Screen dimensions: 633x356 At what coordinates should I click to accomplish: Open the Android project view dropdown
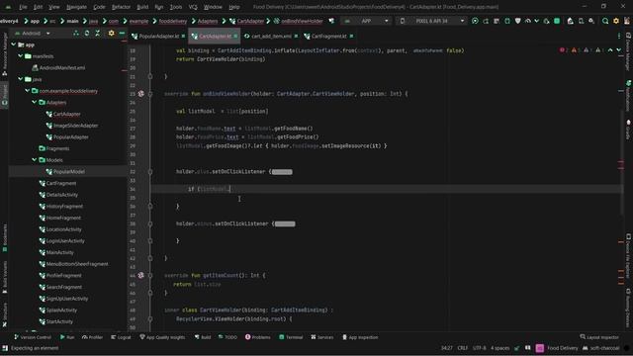point(33,33)
